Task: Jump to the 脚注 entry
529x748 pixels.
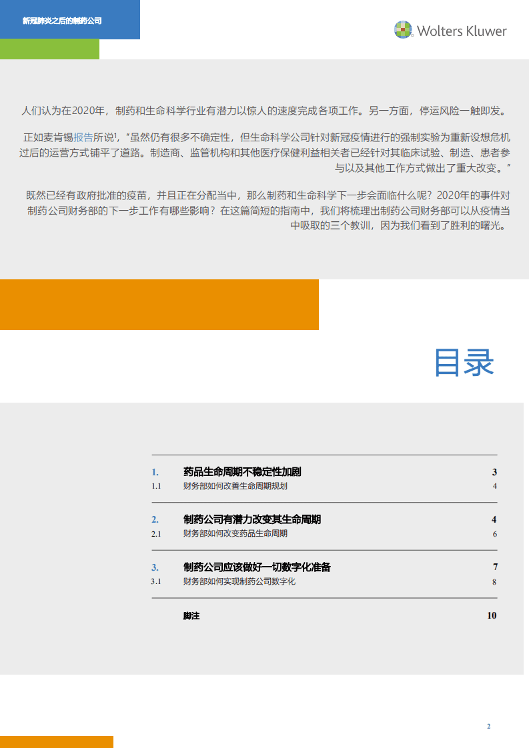Action: pos(191,616)
